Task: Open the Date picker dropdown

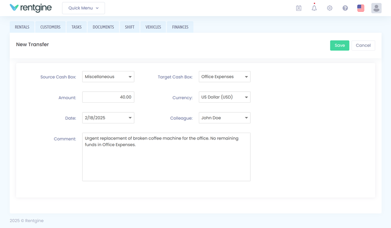Action: coord(108,118)
